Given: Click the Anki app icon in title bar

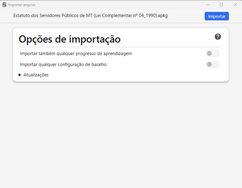Looking at the screenshot, I should coord(5,5).
